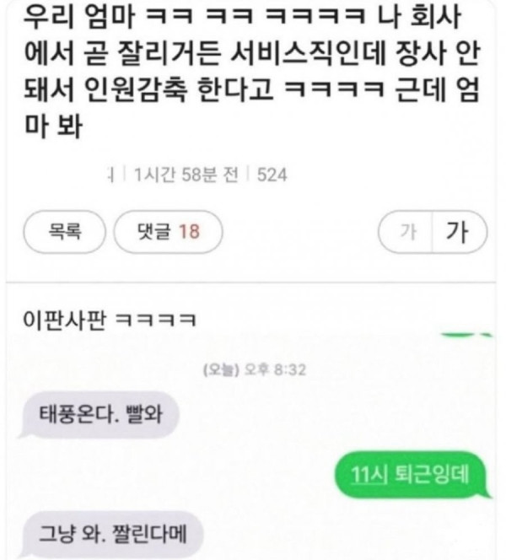The height and width of the screenshot is (560, 506).
Task: Click the title's last line 마 봐
Action: 53,126
